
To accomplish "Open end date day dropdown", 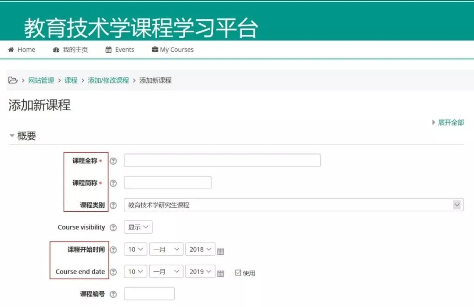I will (136, 271).
